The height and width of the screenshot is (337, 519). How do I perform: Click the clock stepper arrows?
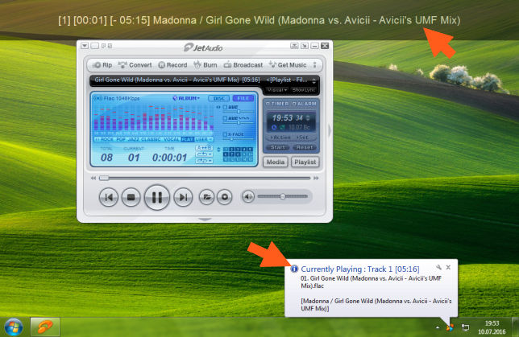point(308,118)
